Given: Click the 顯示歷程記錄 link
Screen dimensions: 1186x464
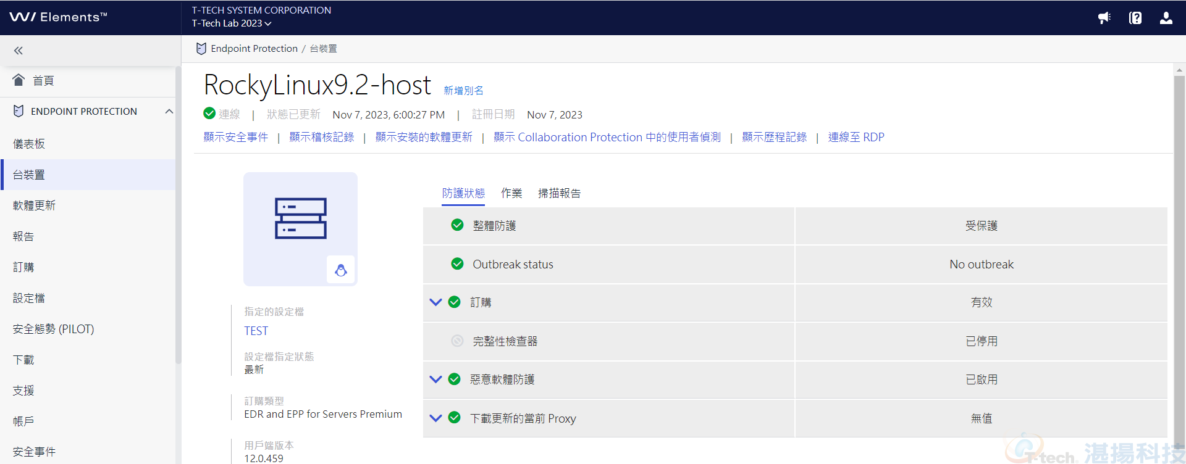Looking at the screenshot, I should [774, 137].
